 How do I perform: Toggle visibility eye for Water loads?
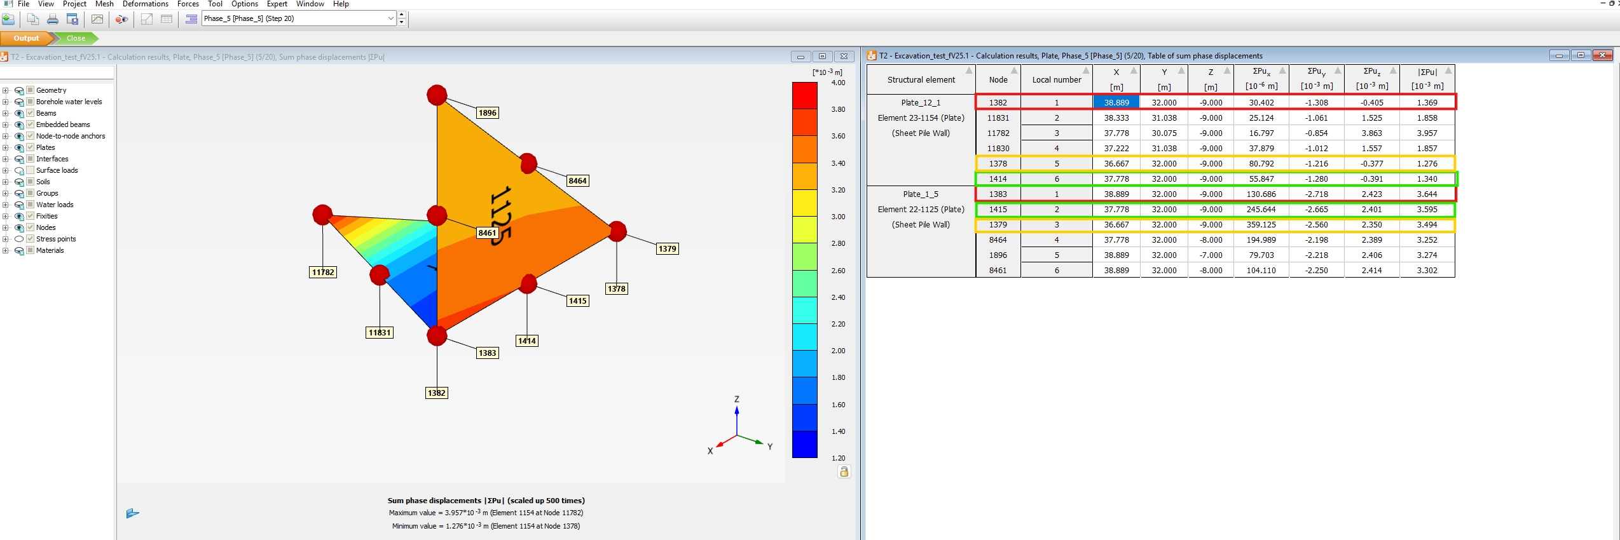pos(19,205)
